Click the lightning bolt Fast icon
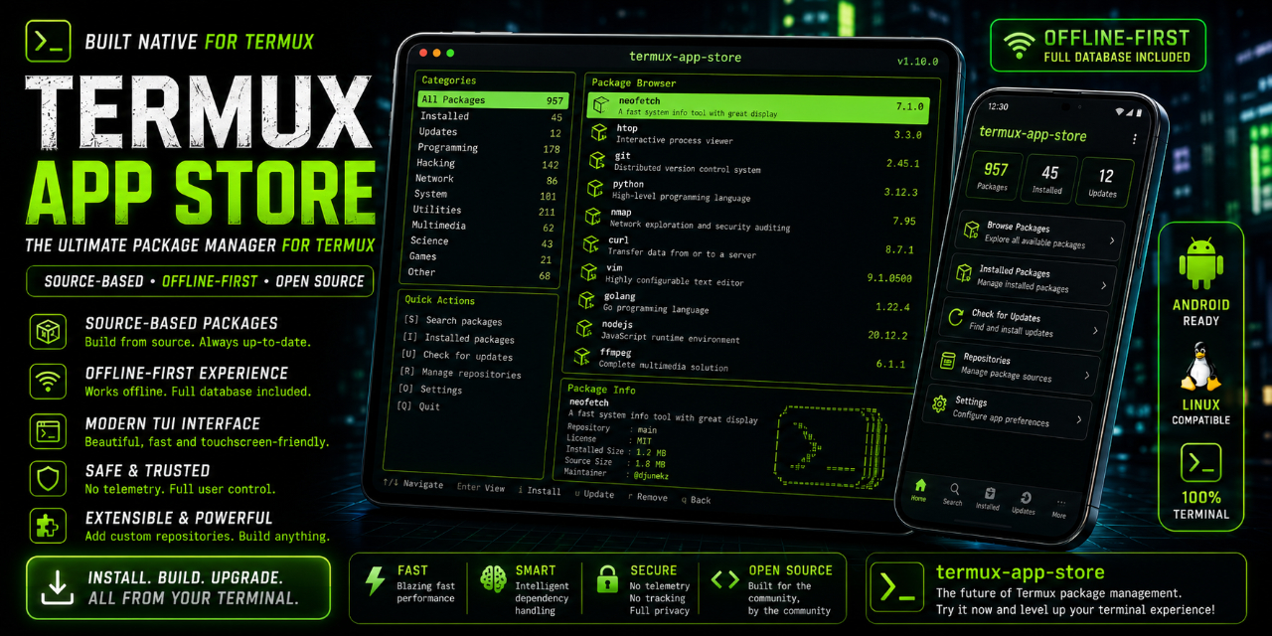Screen dimensions: 1272x636 click(x=376, y=581)
